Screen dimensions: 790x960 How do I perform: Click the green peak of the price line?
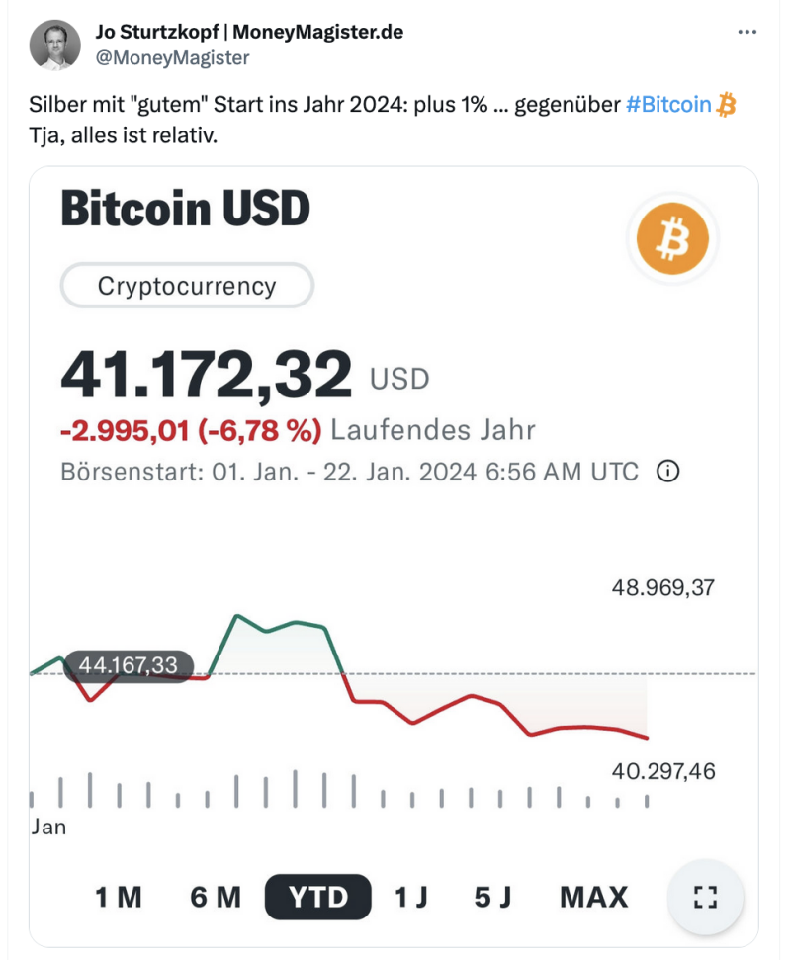click(237, 616)
